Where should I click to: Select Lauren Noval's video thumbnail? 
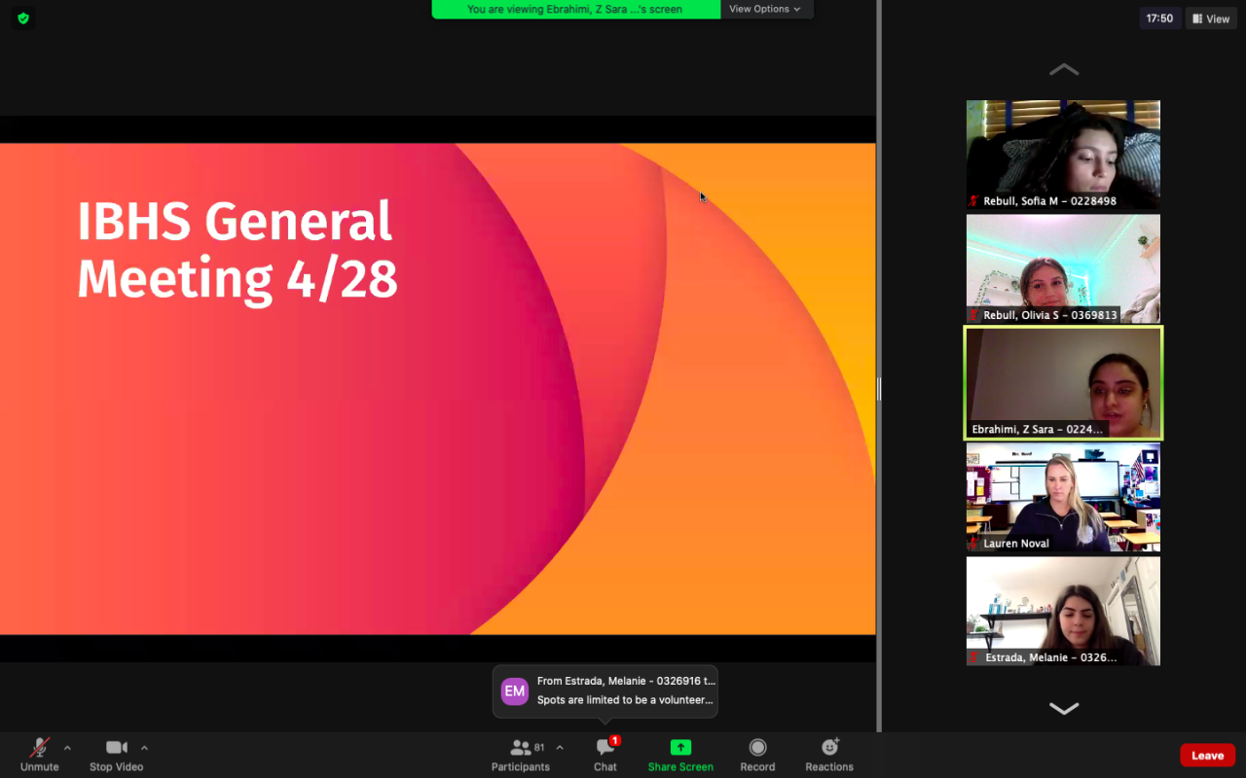[1063, 497]
